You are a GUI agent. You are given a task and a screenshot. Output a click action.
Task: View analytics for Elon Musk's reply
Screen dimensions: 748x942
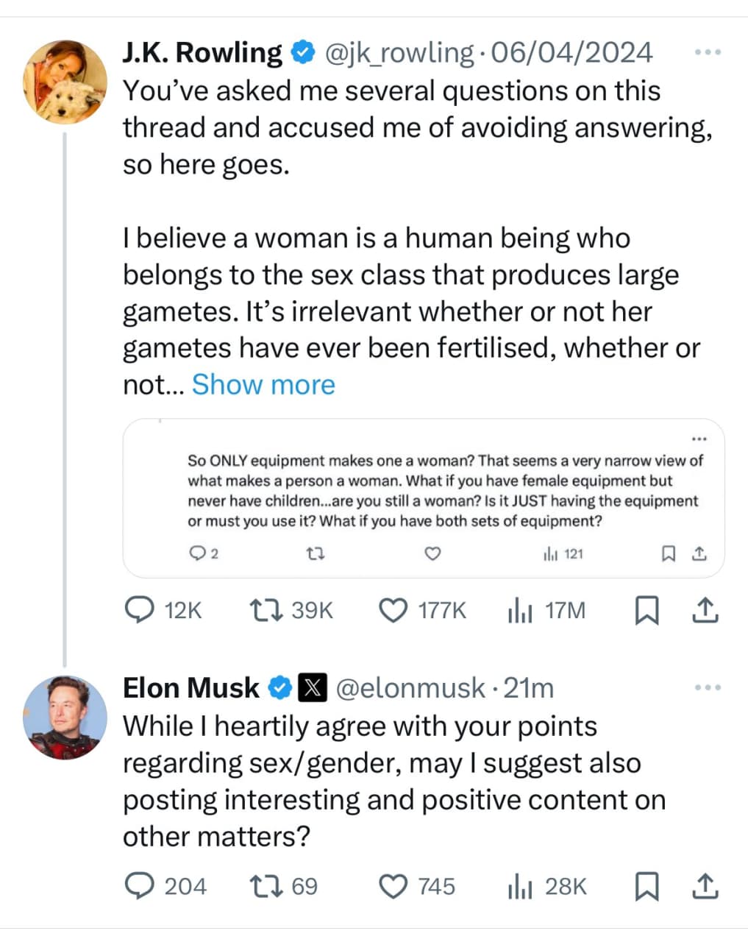tap(520, 886)
